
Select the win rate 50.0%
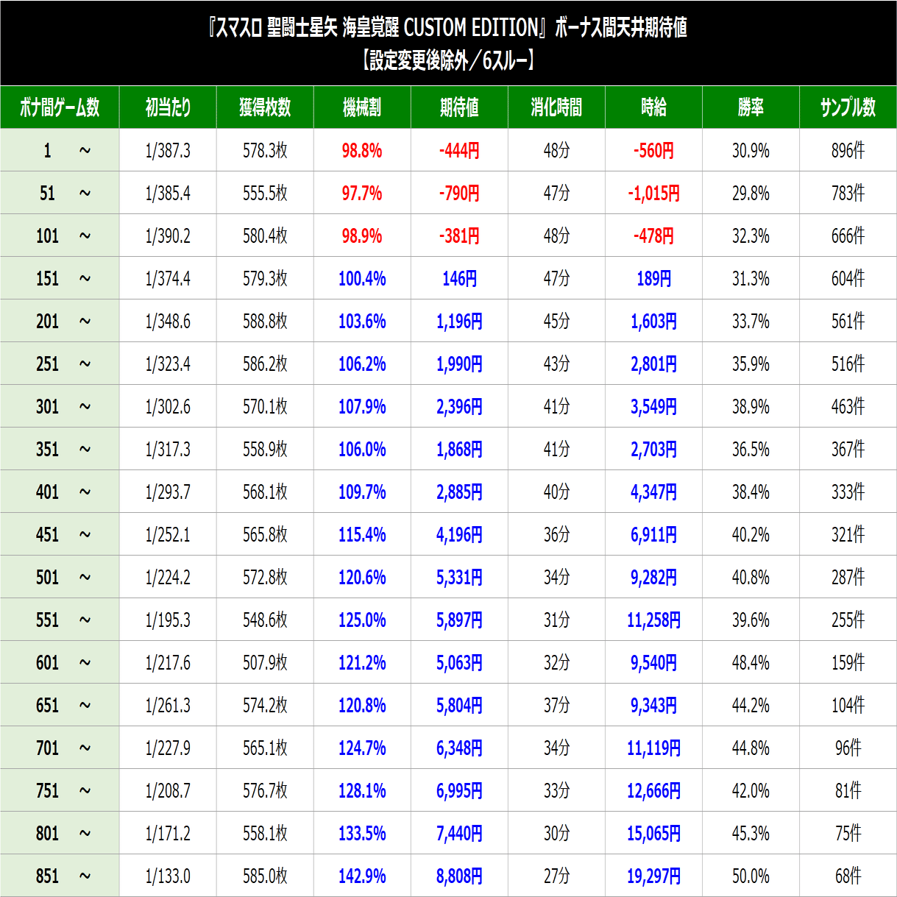pos(751,876)
